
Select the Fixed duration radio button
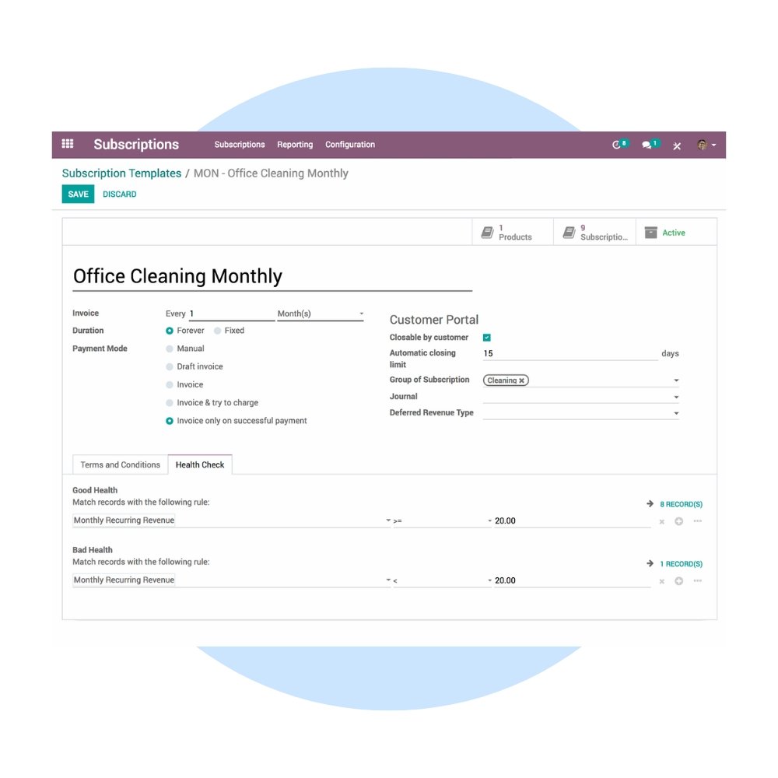[x=217, y=330]
